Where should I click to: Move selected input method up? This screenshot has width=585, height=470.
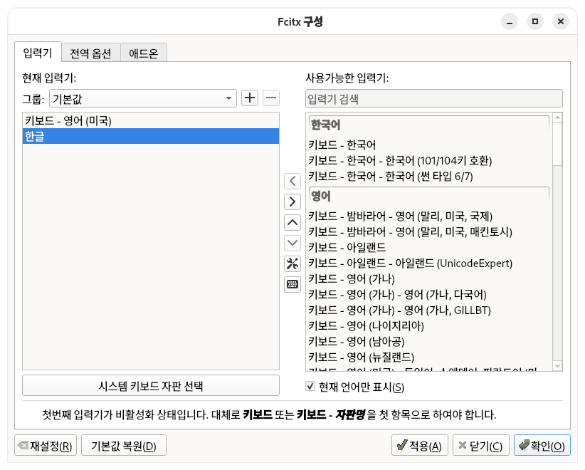tap(292, 223)
